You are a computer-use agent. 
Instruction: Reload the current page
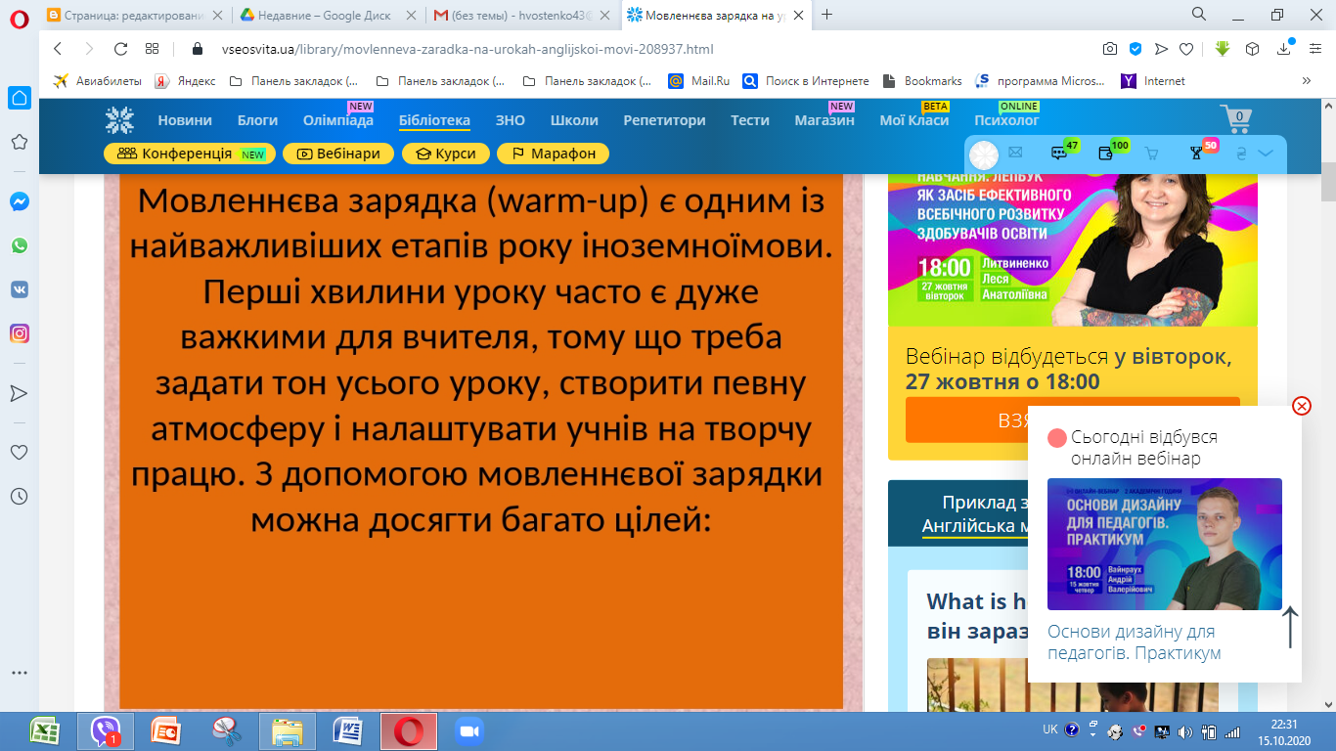(121, 49)
